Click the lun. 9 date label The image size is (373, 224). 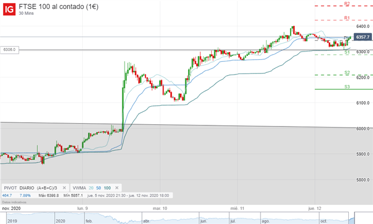point(82,208)
